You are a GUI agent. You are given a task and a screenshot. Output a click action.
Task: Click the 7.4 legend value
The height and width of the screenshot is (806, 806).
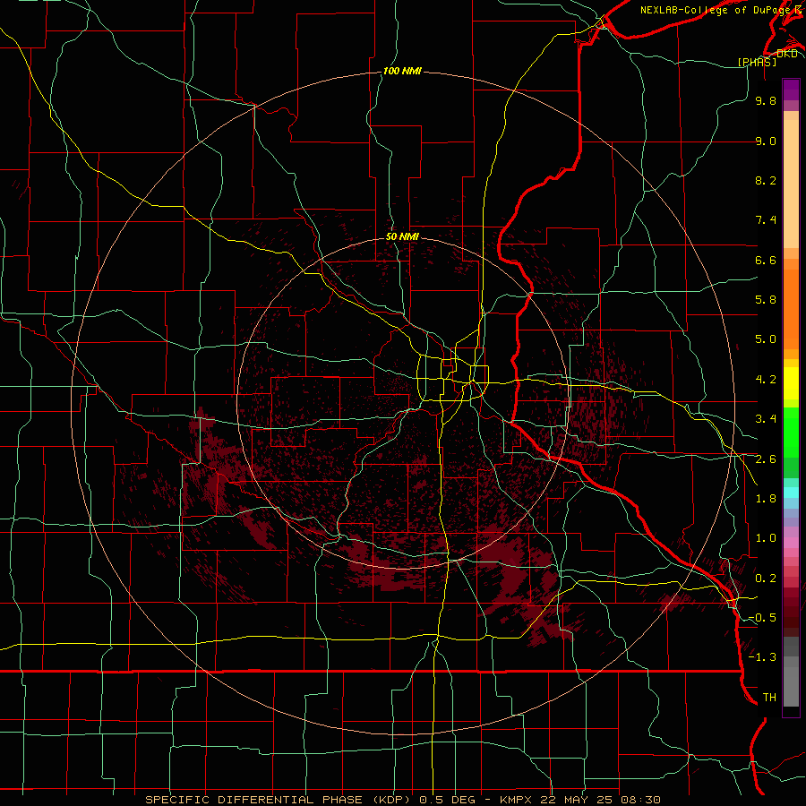click(766, 220)
